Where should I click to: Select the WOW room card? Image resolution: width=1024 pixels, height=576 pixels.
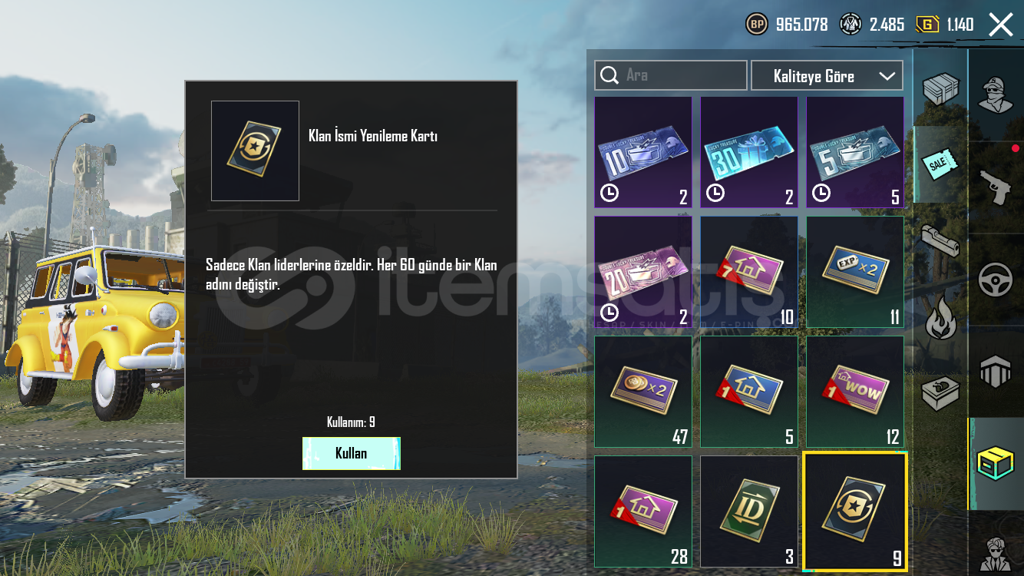[x=855, y=392]
